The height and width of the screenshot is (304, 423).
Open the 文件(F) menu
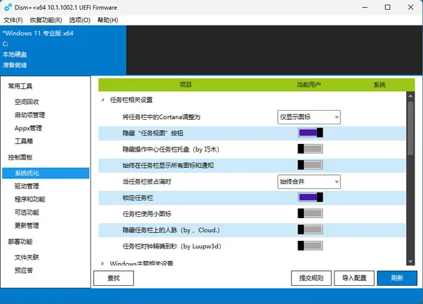tap(13, 20)
